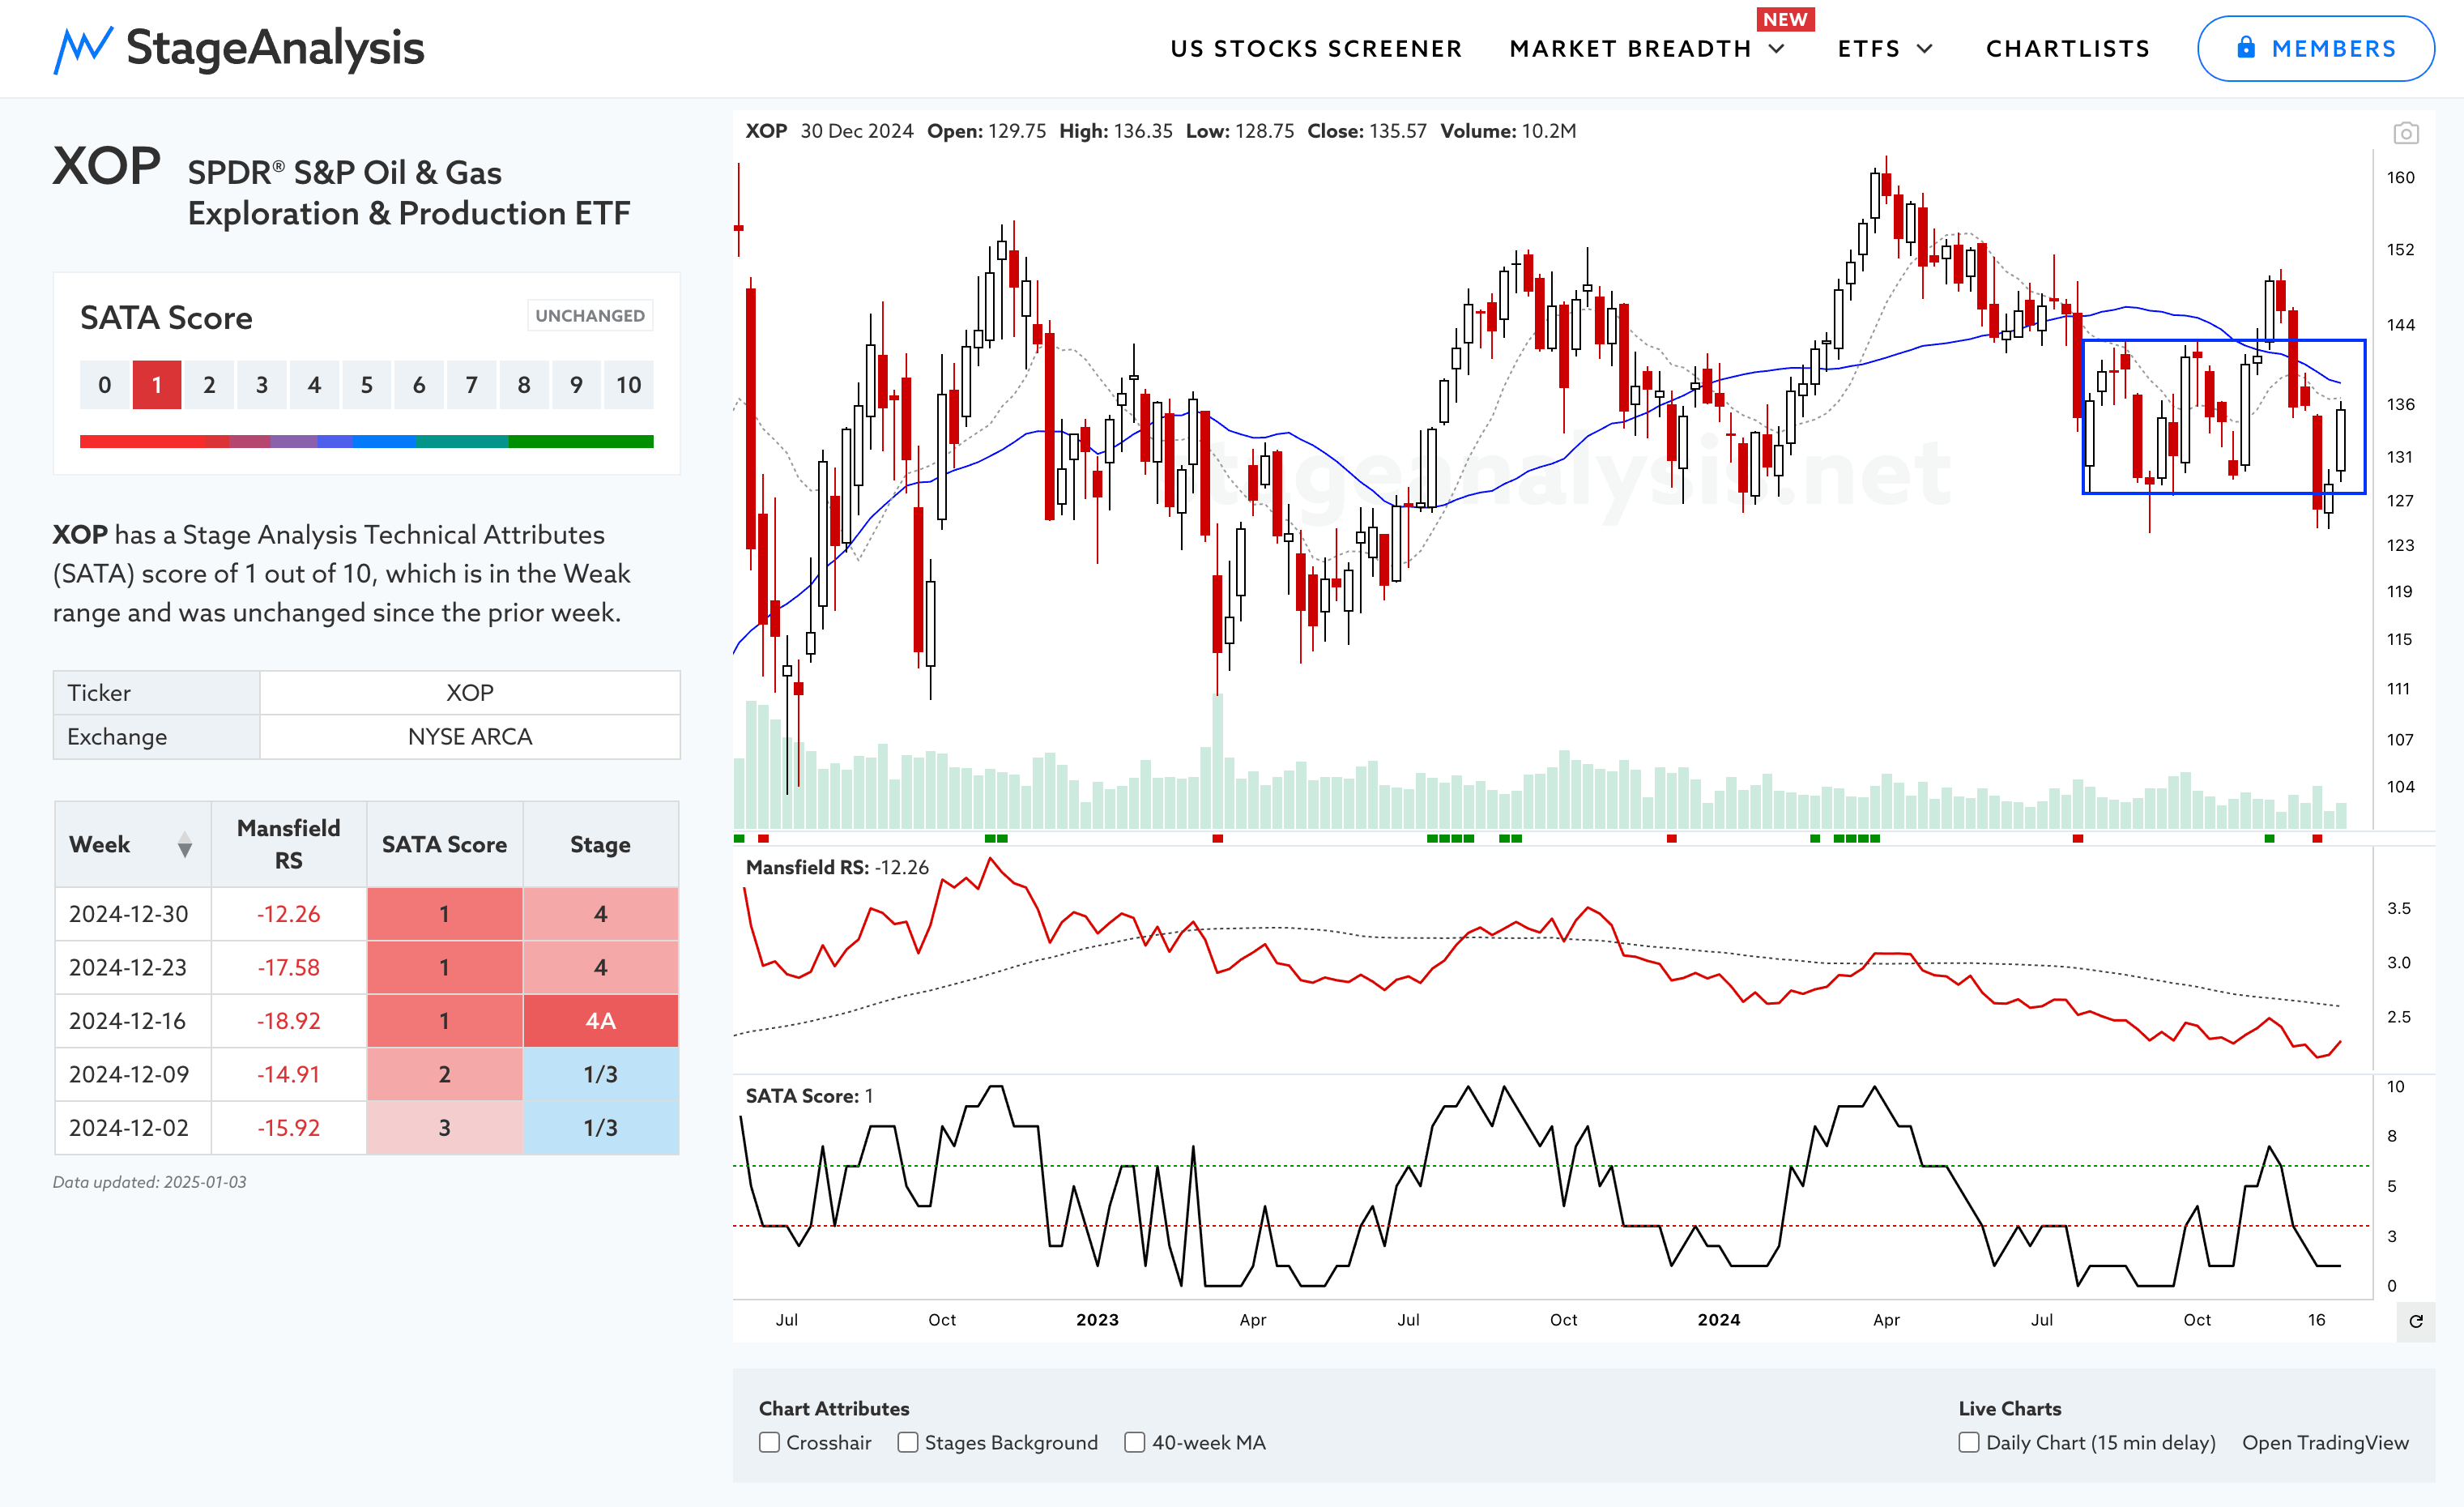Select SATA score box 1 highlighted red

click(157, 385)
